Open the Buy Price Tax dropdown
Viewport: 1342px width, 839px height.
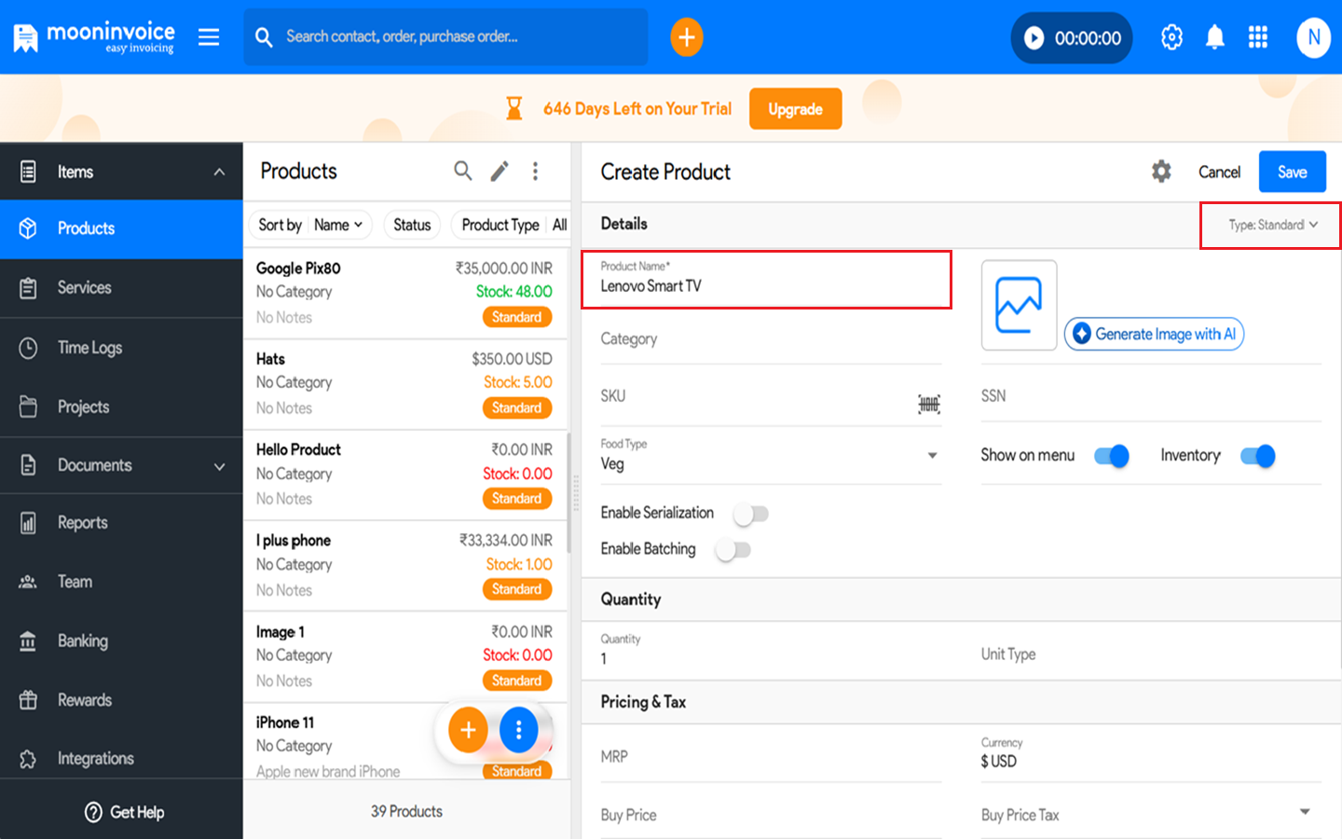coord(1151,814)
